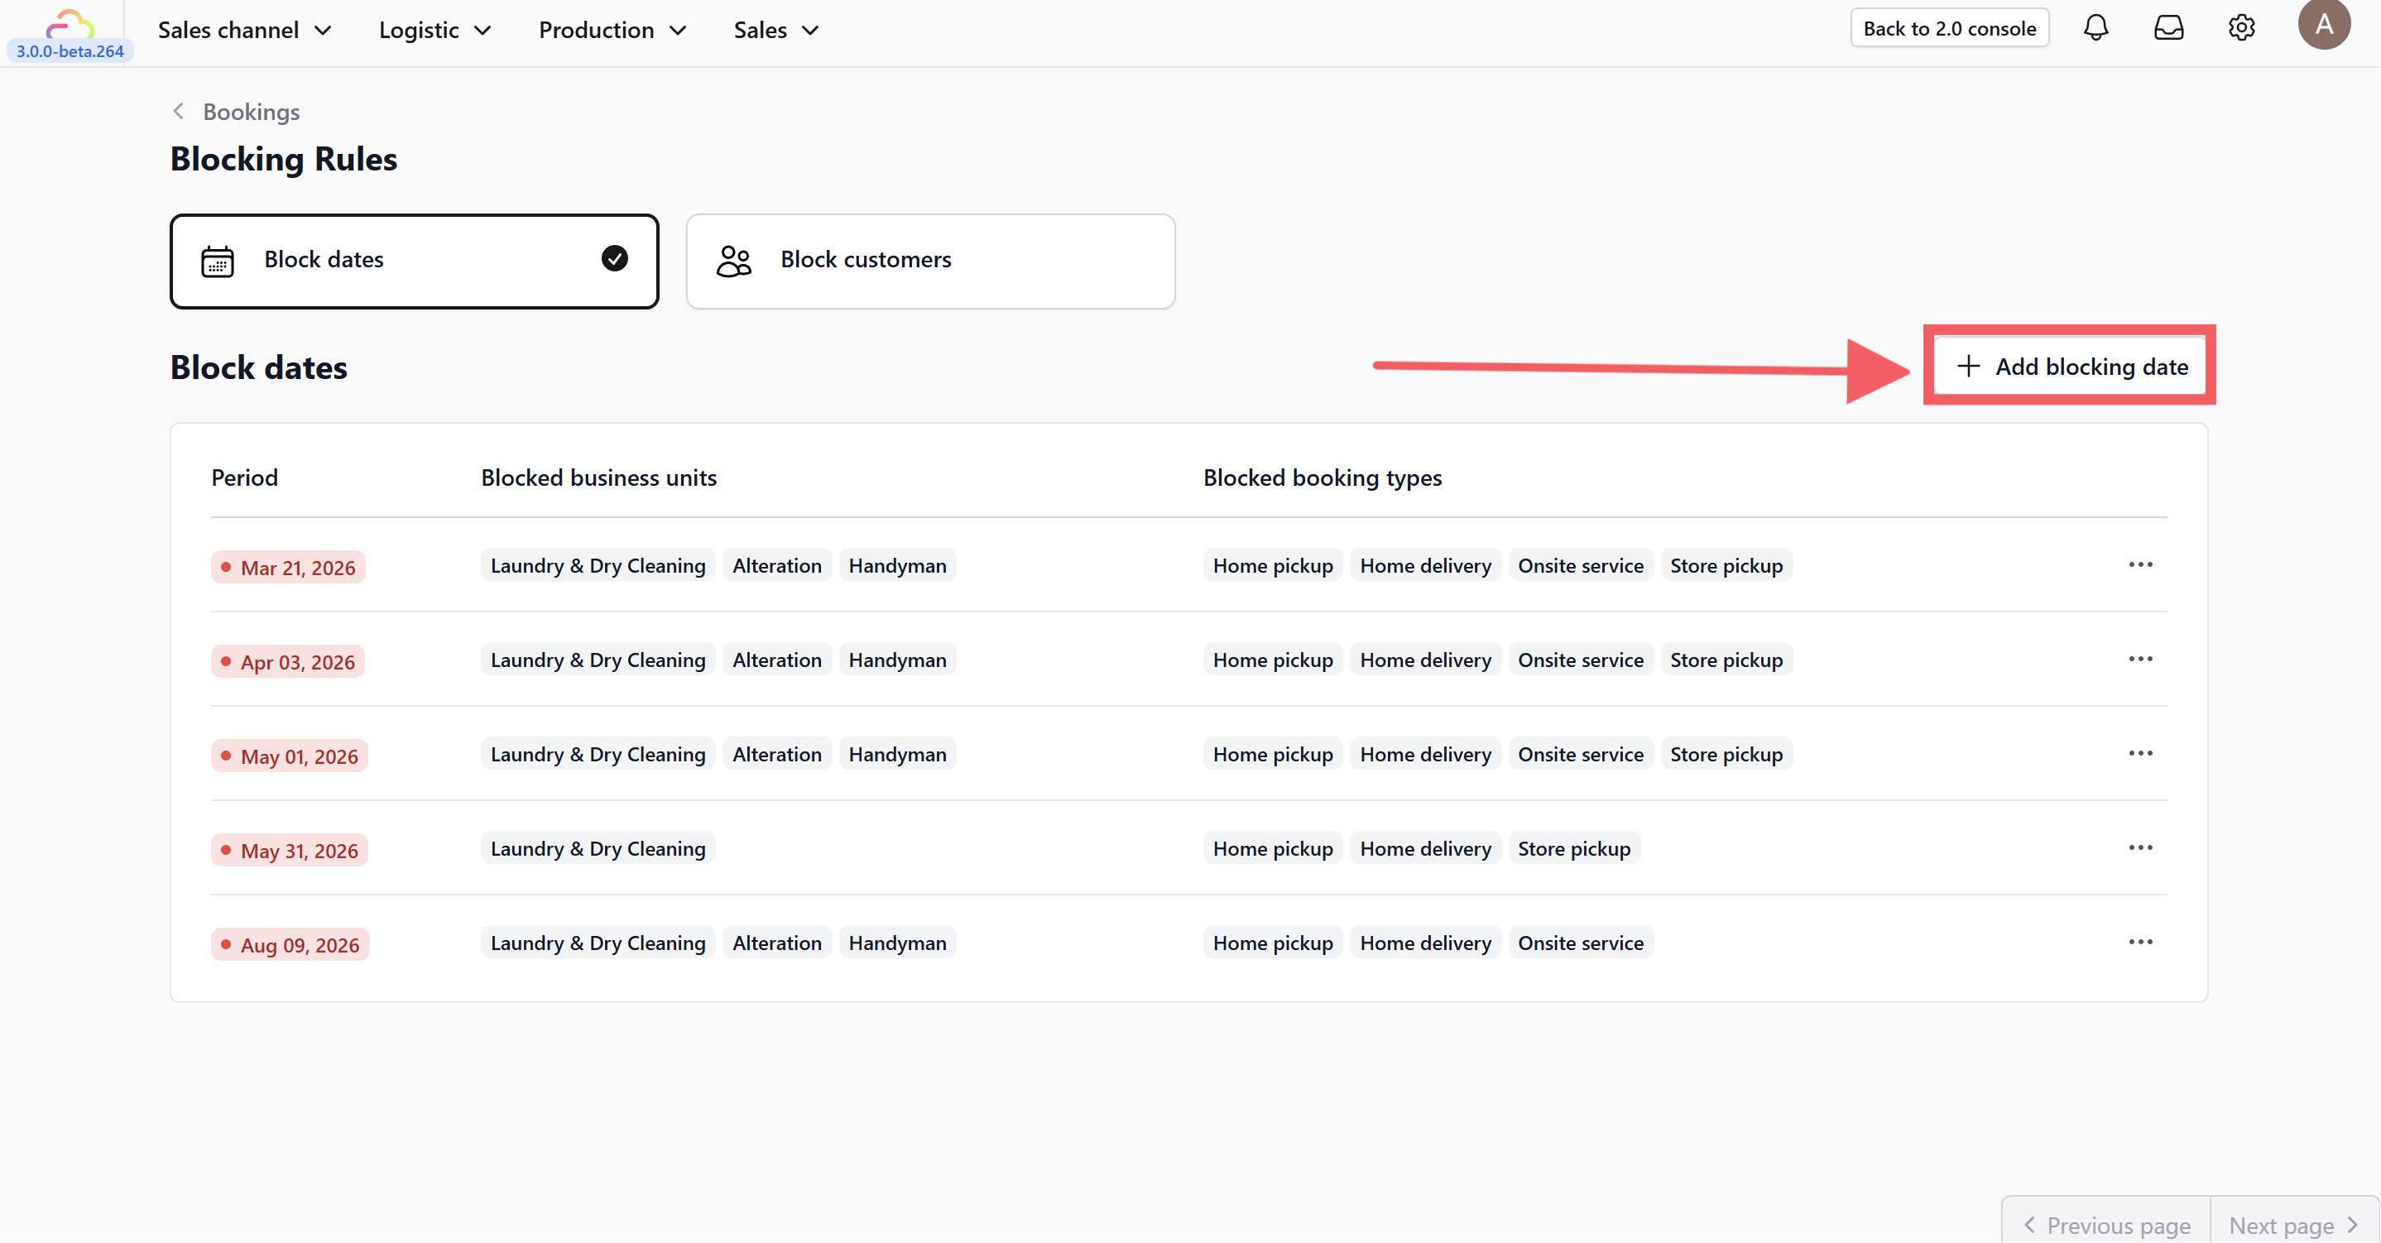Open the notifications bell icon
Viewport: 2381px width, 1243px height.
[x=2095, y=28]
